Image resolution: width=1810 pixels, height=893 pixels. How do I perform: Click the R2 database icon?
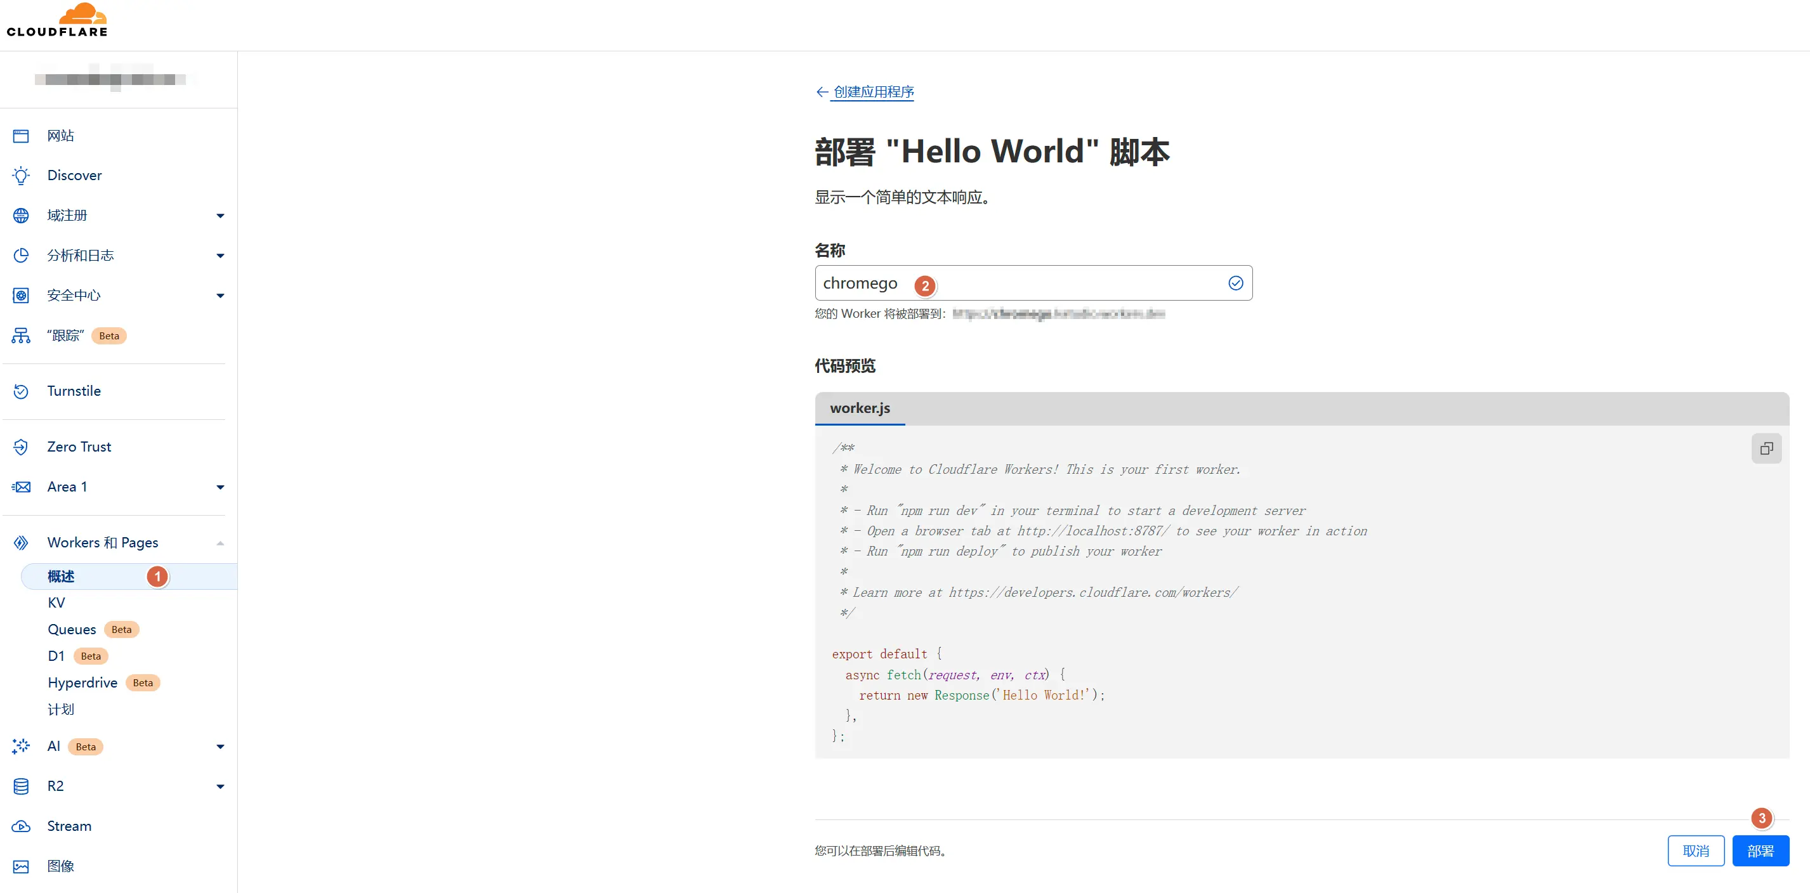click(x=21, y=786)
